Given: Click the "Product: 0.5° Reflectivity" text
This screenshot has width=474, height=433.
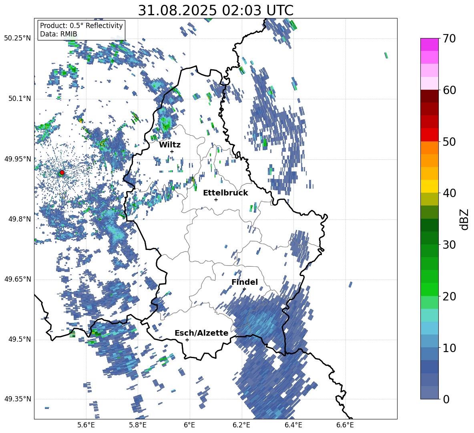Looking at the screenshot, I should 81,26.
